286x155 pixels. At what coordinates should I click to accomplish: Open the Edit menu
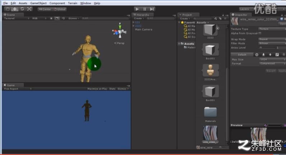13,3
